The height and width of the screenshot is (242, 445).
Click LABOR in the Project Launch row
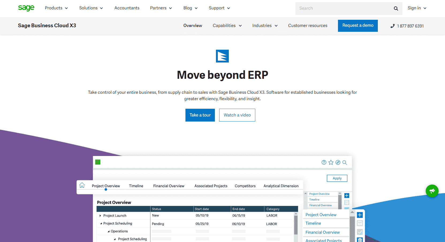(x=272, y=216)
